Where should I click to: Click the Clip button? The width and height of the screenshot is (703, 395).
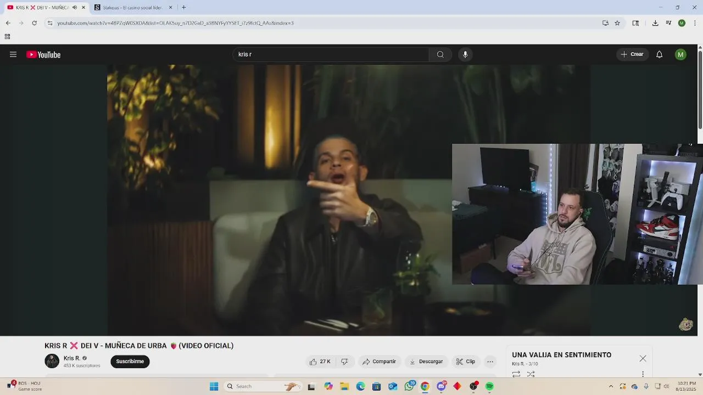point(466,362)
